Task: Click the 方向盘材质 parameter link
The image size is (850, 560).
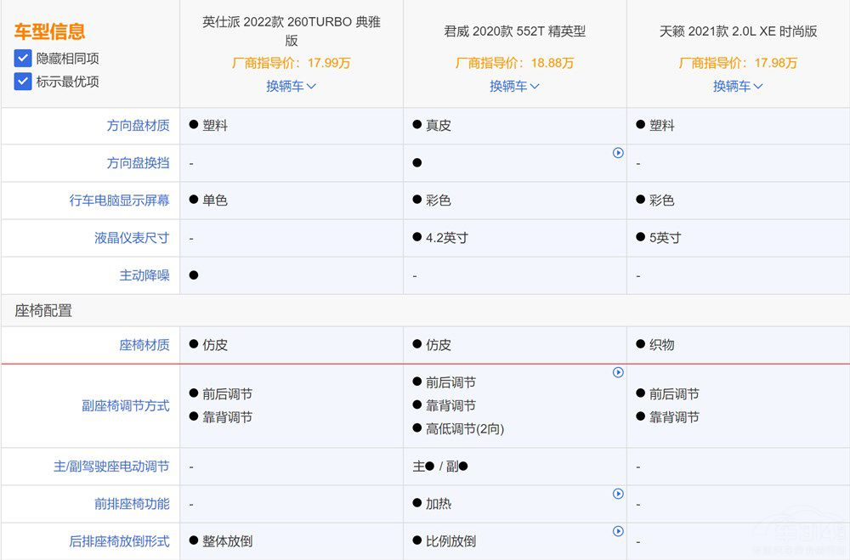Action: pyautogui.click(x=138, y=125)
